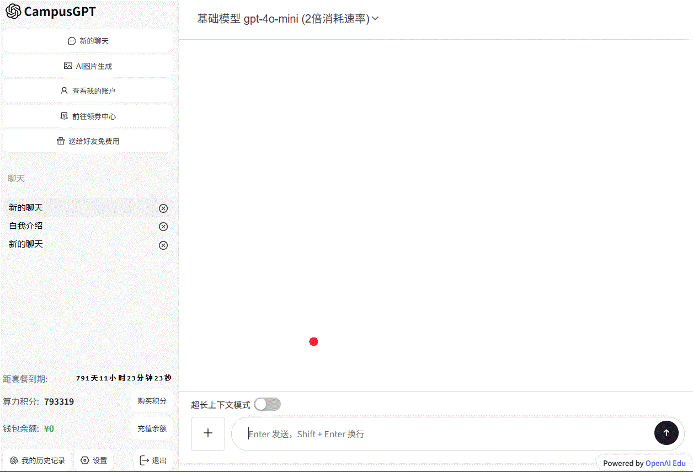Select the 自我介绍 conversation

pos(26,226)
